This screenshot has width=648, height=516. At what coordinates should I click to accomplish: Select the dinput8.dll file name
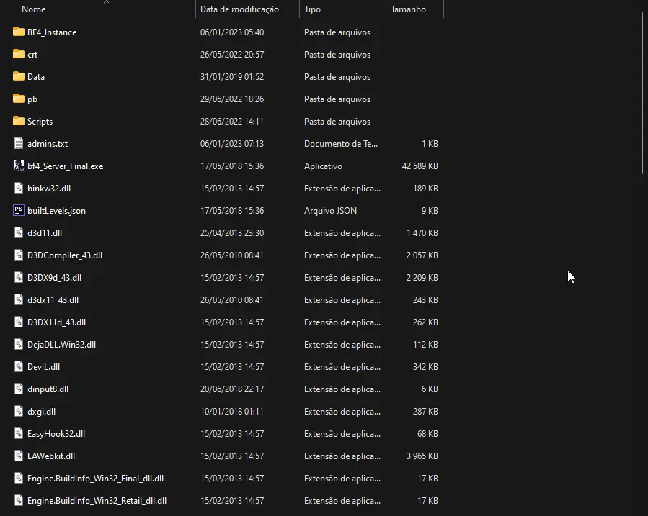(48, 389)
